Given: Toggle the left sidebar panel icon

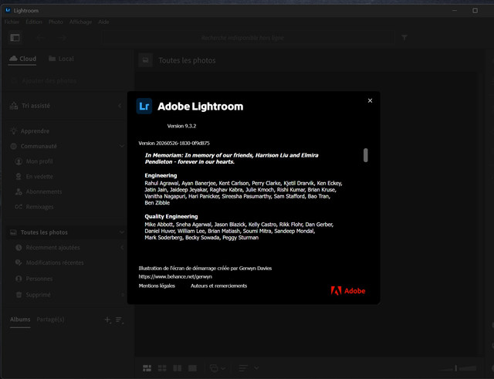Looking at the screenshot, I should [x=15, y=38].
